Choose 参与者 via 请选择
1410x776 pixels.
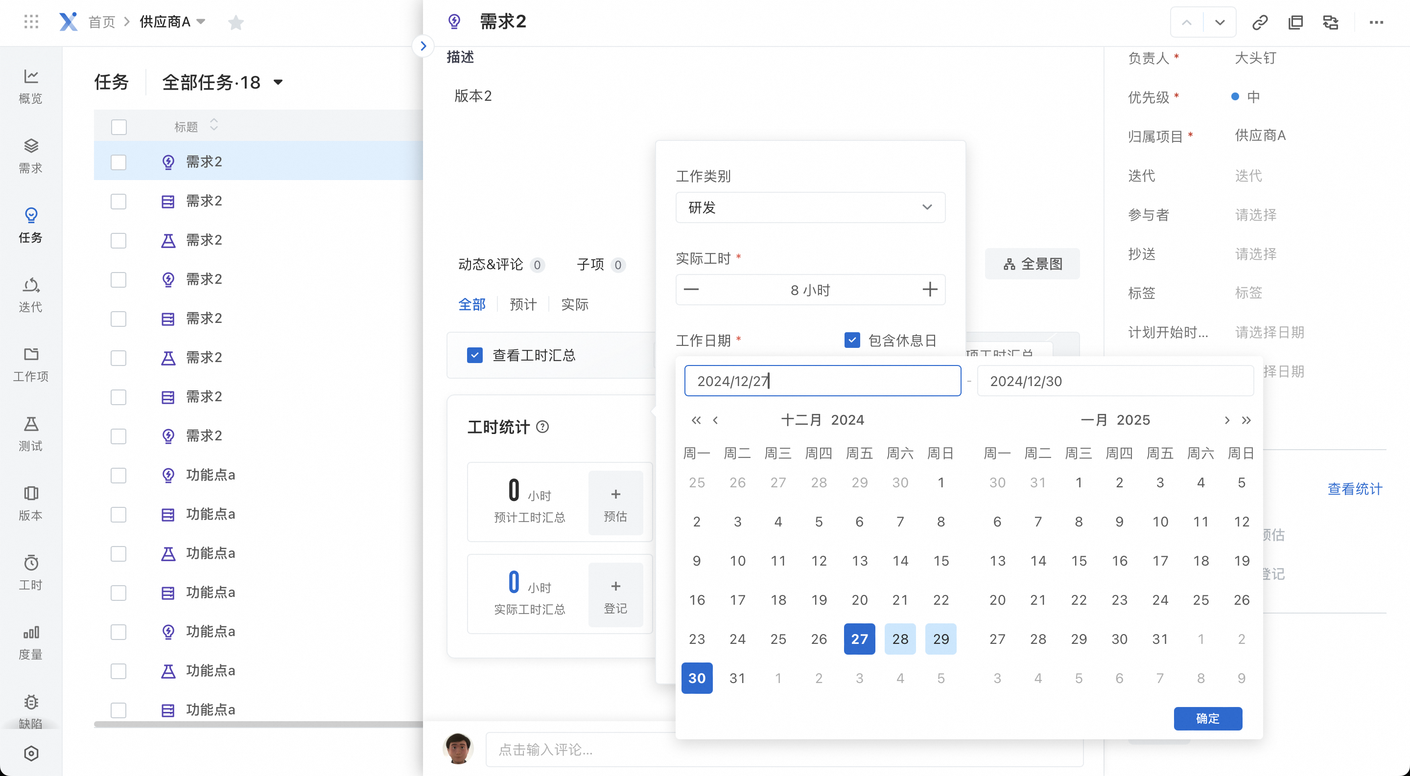[x=1256, y=214]
